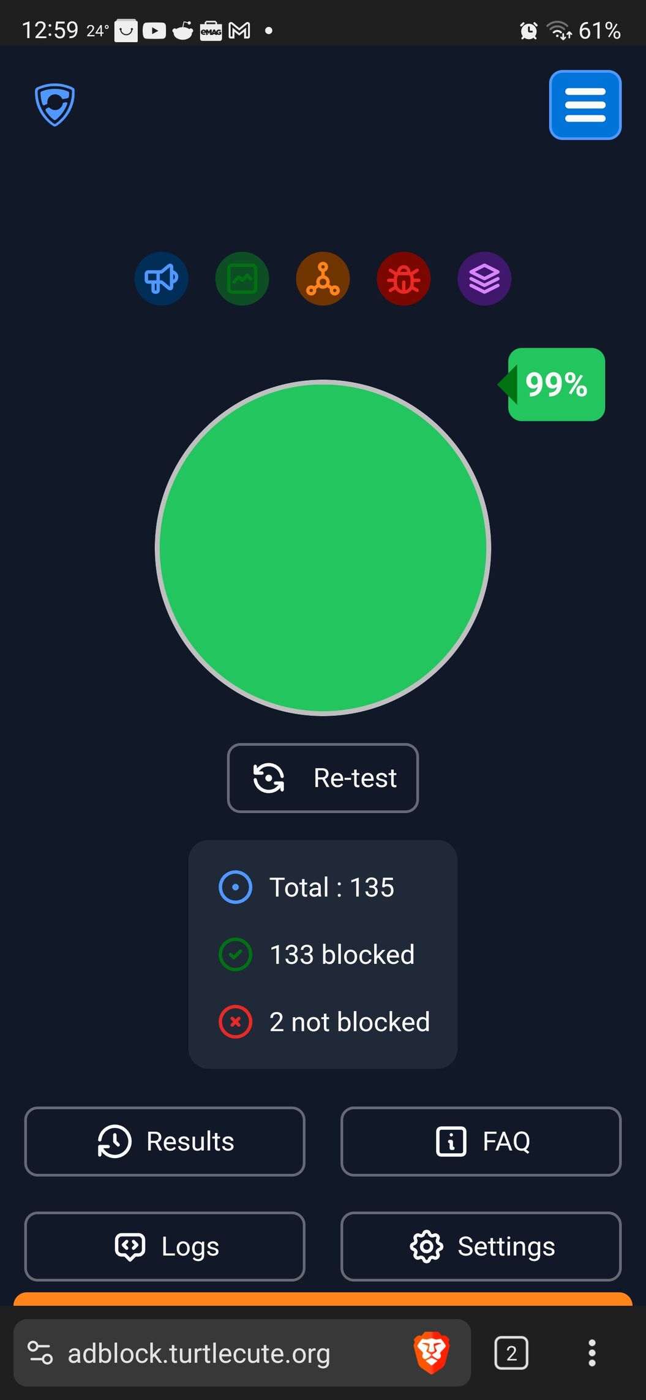Open the Results history button

pos(165,1142)
